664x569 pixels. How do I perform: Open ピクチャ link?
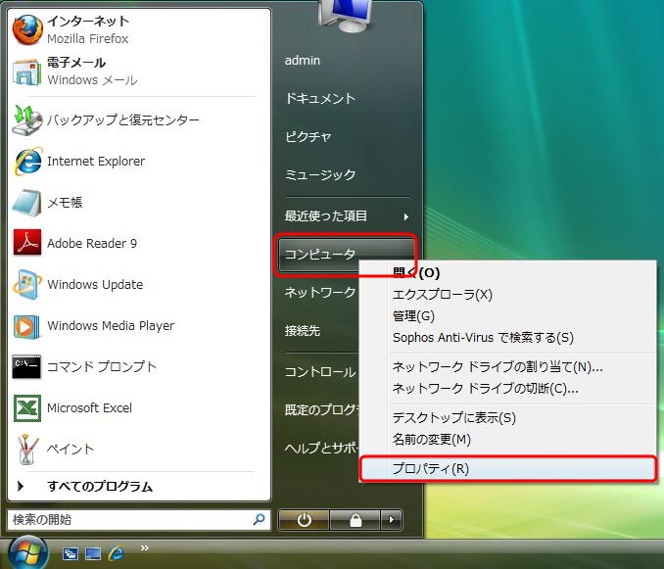[x=308, y=136]
